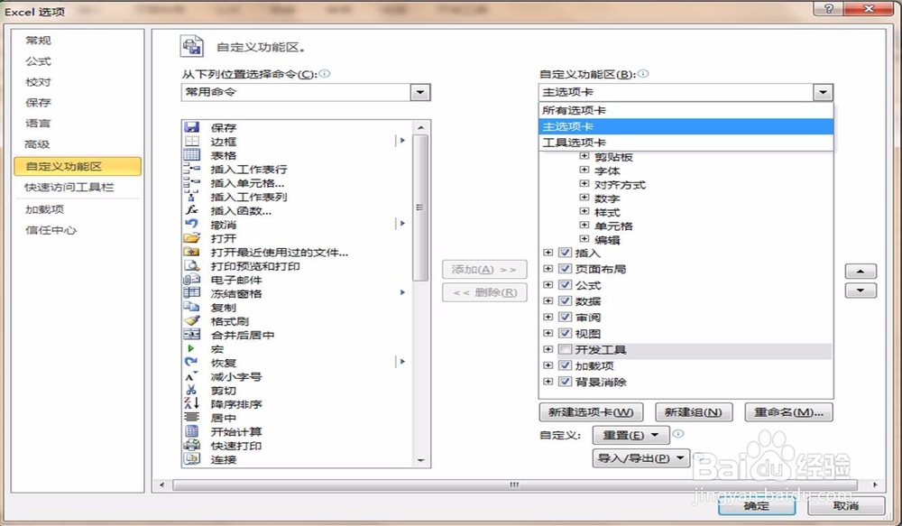Select the Open (打开) folder icon

point(191,237)
